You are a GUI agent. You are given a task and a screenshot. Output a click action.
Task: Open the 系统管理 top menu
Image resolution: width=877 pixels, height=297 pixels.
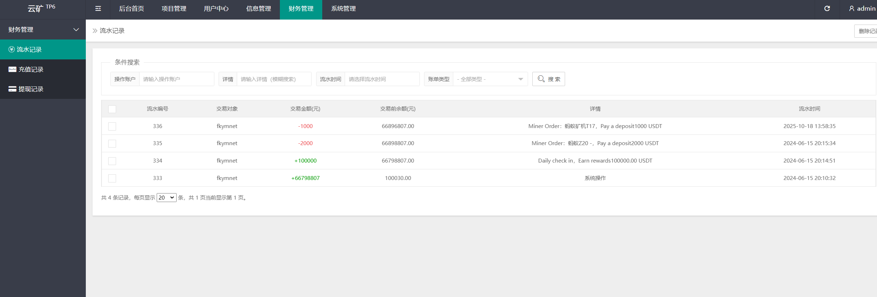(343, 9)
